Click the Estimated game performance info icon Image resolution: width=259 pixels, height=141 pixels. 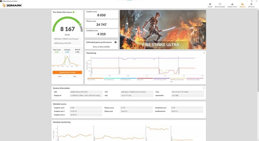115,42
